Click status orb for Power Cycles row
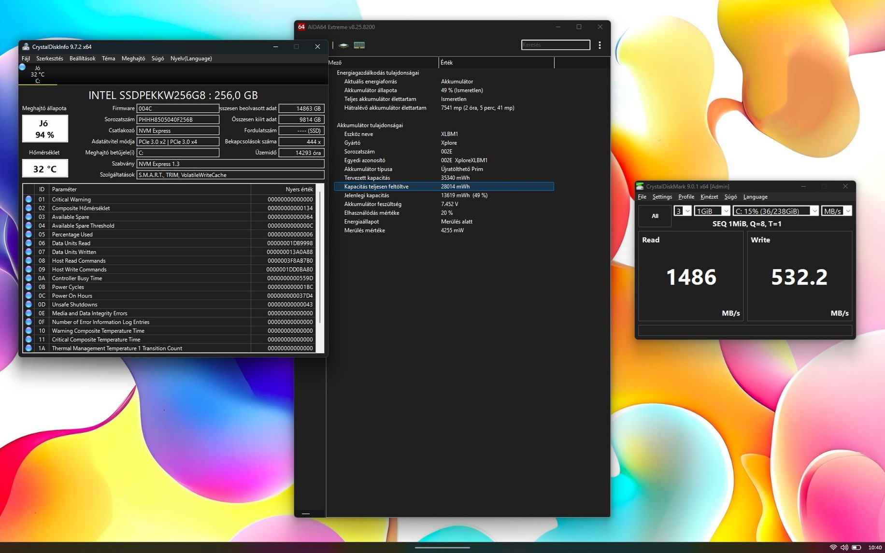The image size is (885, 553). (x=29, y=287)
